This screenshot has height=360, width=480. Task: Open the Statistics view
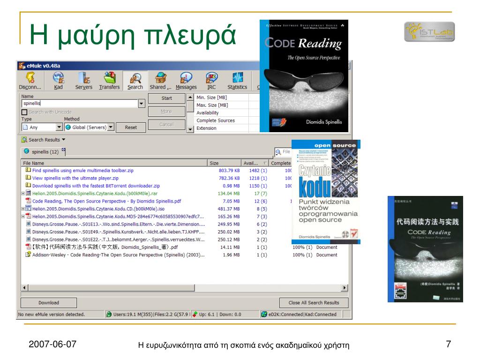pyautogui.click(x=237, y=81)
